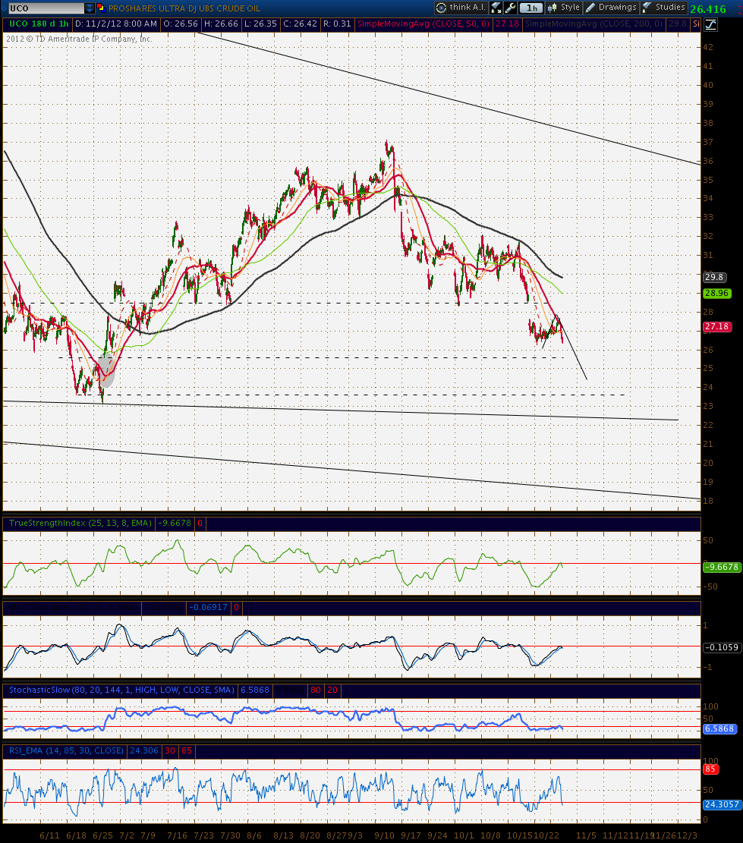Screen dimensions: 743x843
Task: Select SimpleMovingAvg (CLOSE, 50, 0) study label
Action: coord(423,24)
